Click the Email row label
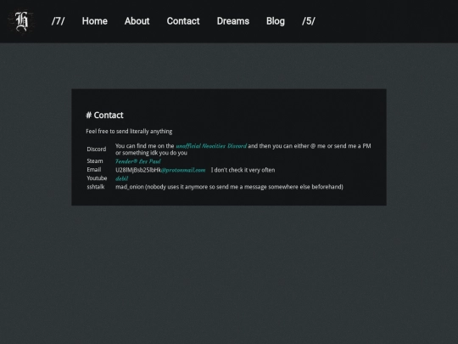Image resolution: width=458 pixels, height=344 pixels. pyautogui.click(x=94, y=170)
